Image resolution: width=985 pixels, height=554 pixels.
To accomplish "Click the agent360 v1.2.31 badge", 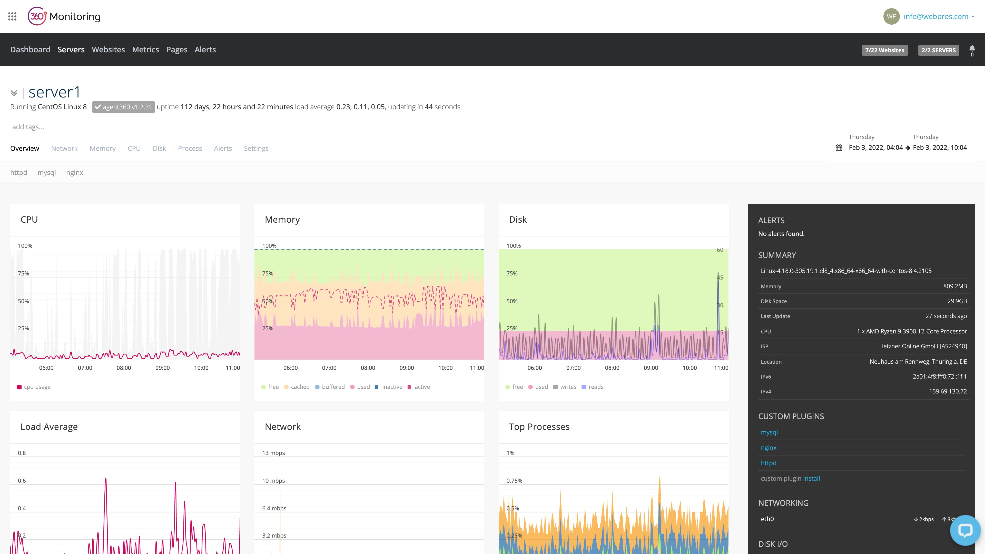I will click(123, 107).
